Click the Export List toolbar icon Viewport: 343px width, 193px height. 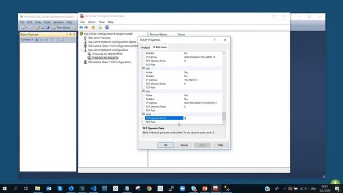point(100,27)
